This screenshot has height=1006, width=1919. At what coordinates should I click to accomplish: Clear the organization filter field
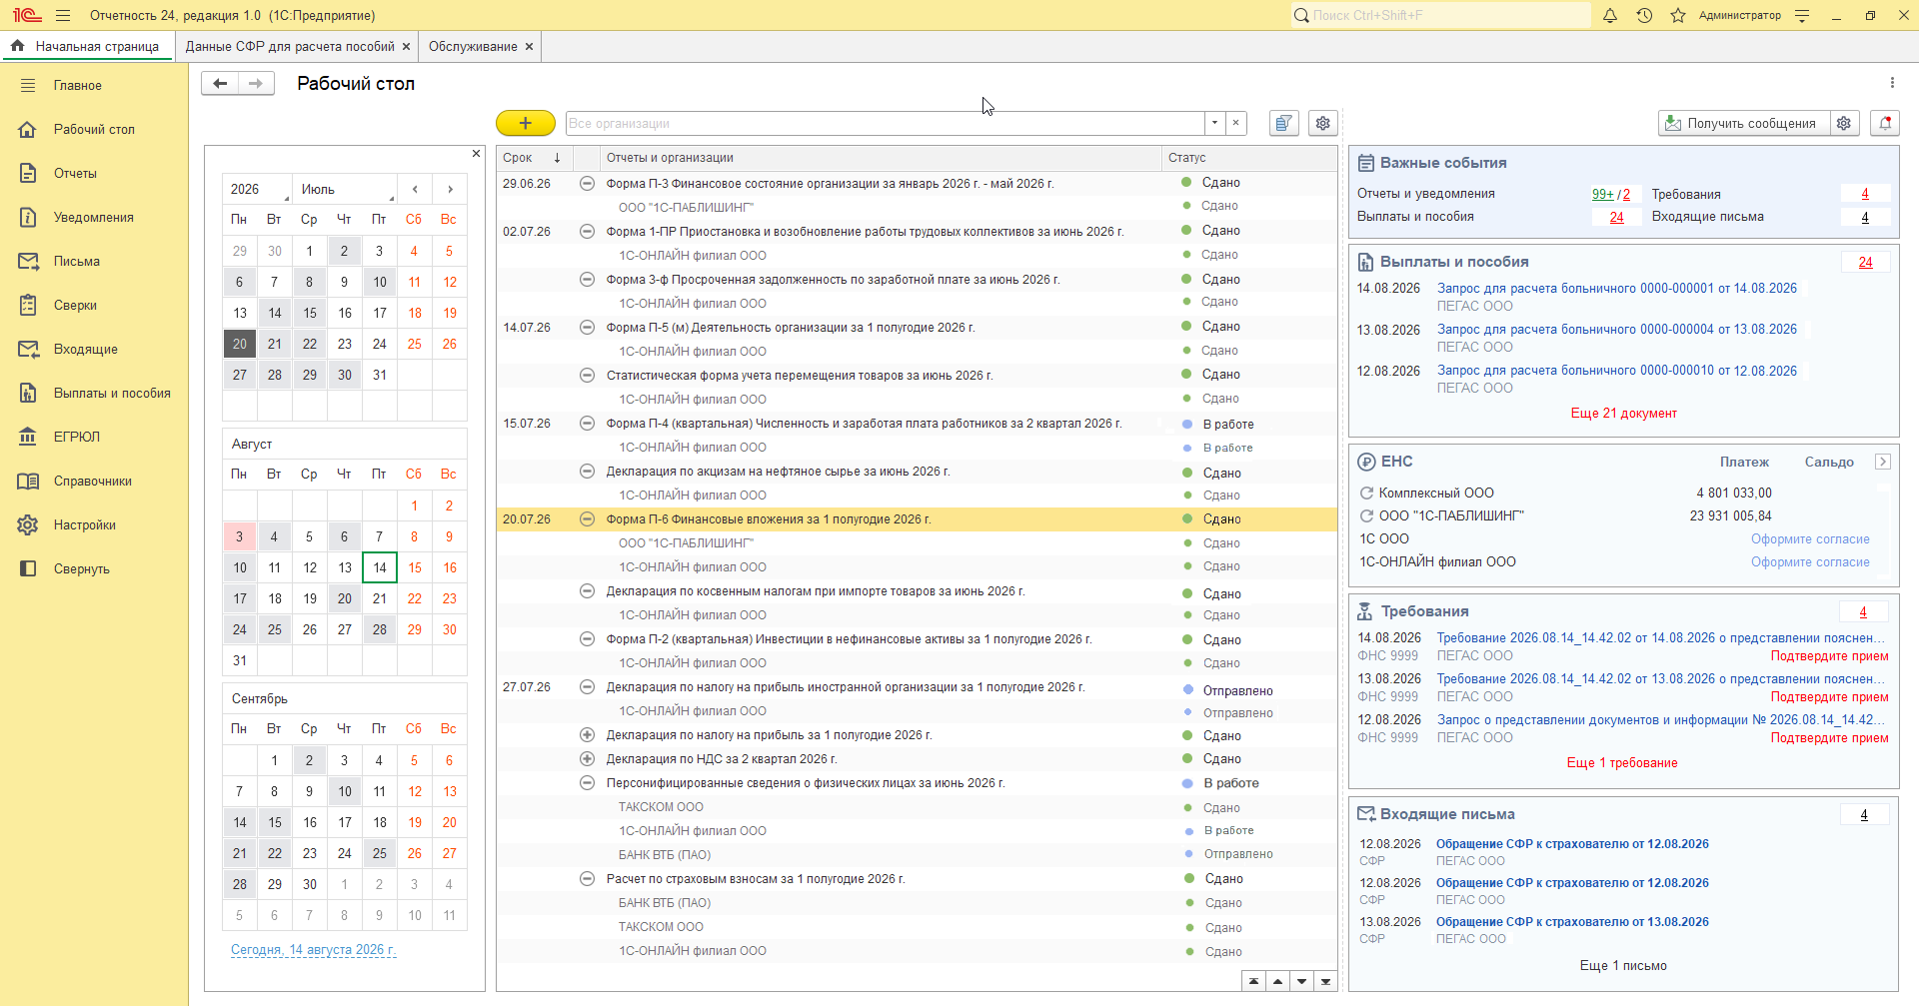(x=1236, y=123)
